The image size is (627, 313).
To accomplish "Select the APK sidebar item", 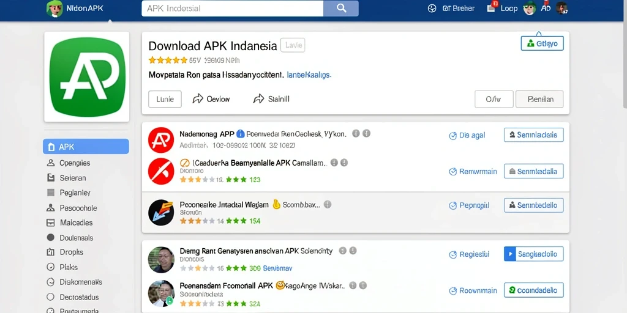I will [86, 147].
